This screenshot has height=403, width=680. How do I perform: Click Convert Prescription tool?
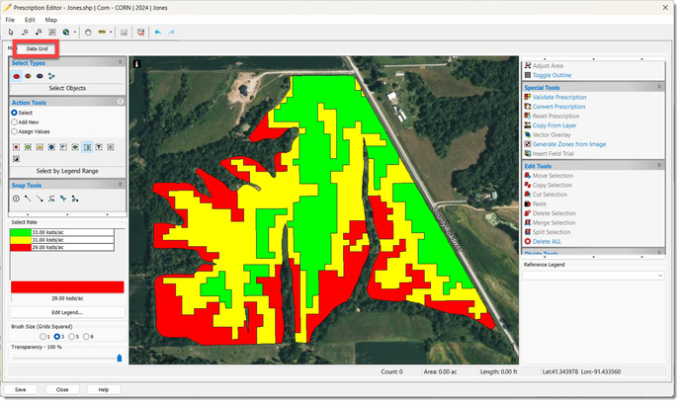coord(559,107)
